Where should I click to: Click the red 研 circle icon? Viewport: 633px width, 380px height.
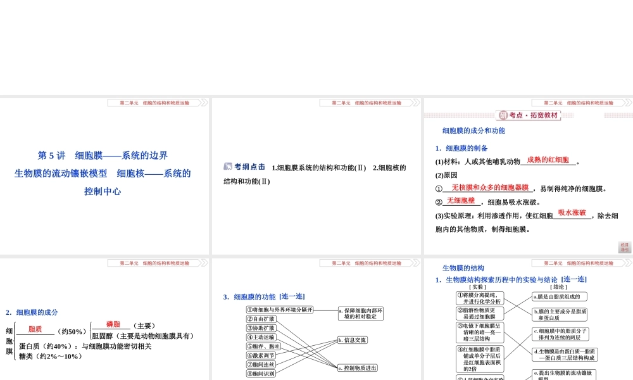503,115
